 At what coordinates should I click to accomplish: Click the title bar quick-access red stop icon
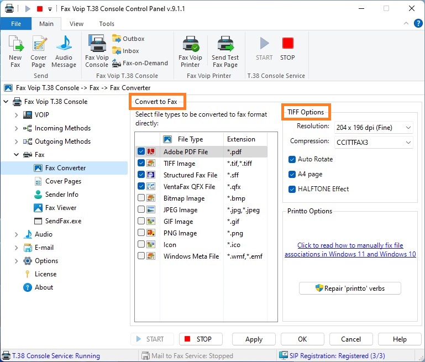pos(40,9)
